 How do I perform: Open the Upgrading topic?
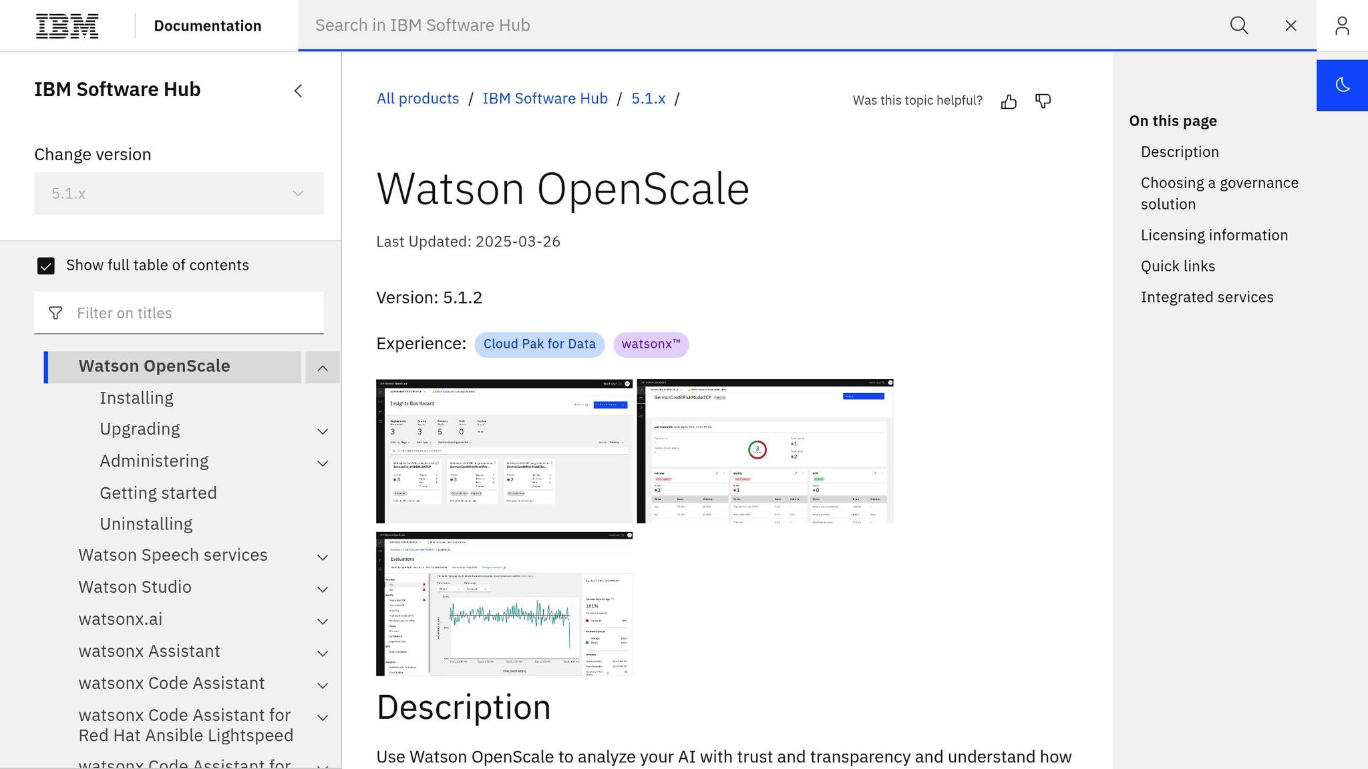click(140, 429)
